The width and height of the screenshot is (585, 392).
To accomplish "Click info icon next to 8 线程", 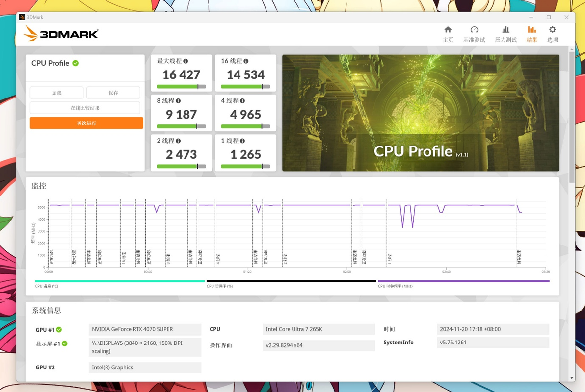I will [178, 101].
